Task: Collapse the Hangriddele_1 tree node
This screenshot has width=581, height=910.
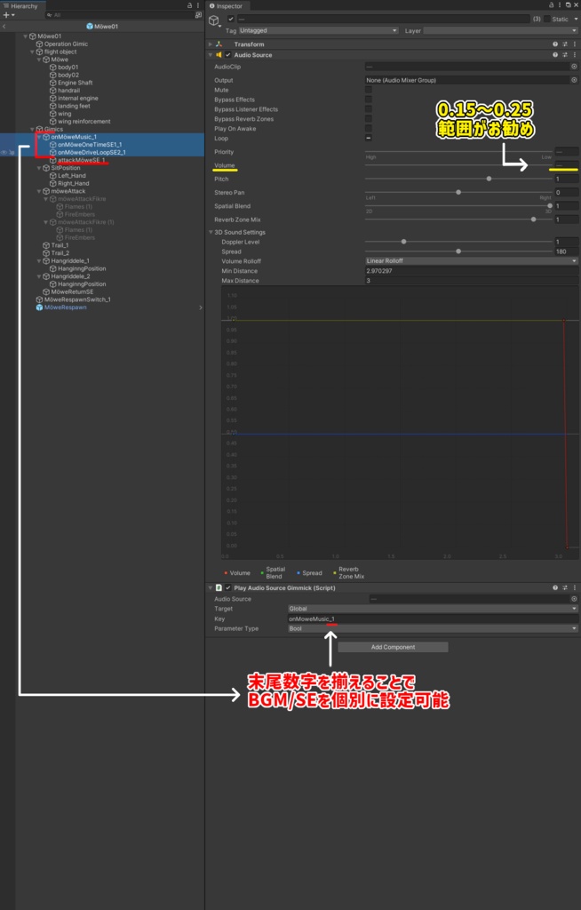Action: (x=39, y=261)
